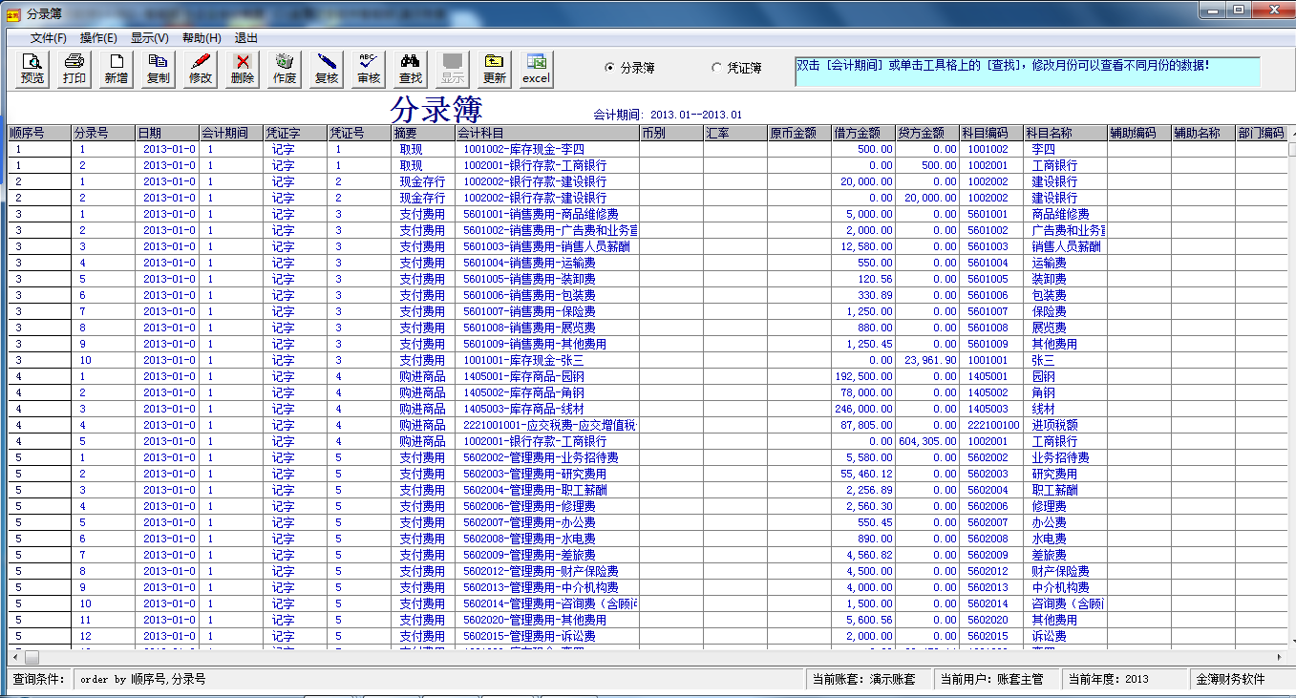
Task: Click the 审核 (Audit) toolbar icon
Action: 367,67
